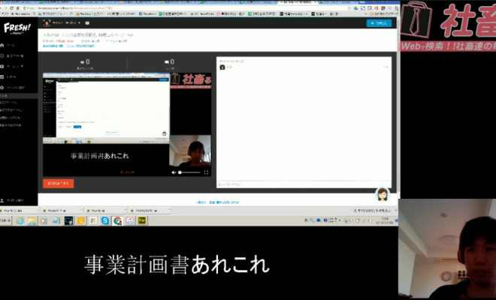
Task: Open the support chat avatar bubble
Action: tap(381, 195)
